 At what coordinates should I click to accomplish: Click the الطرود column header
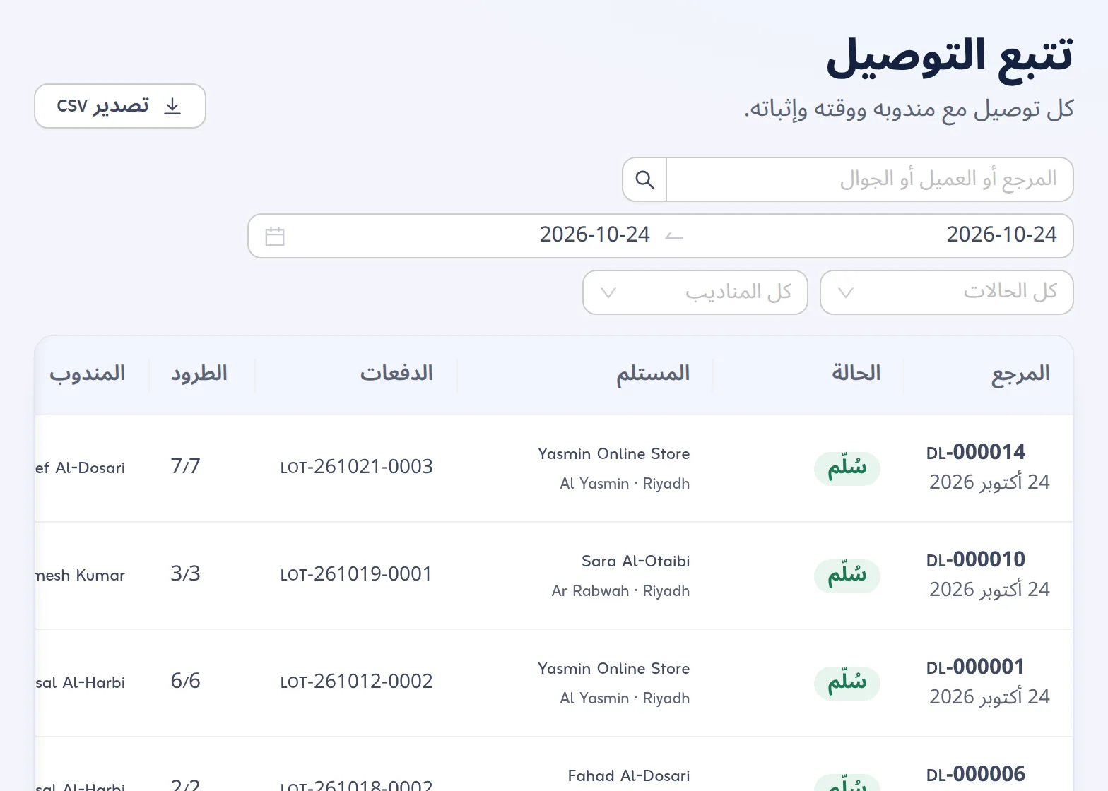199,373
